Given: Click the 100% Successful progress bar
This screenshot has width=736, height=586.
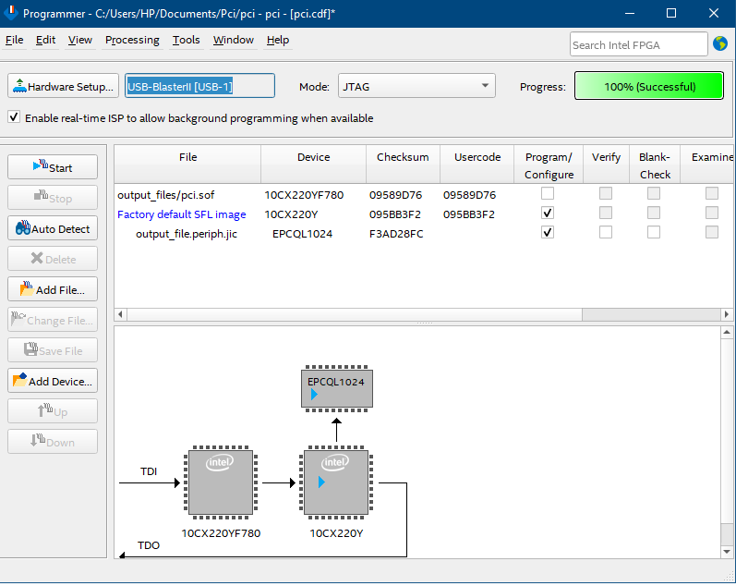Looking at the screenshot, I should coord(649,86).
